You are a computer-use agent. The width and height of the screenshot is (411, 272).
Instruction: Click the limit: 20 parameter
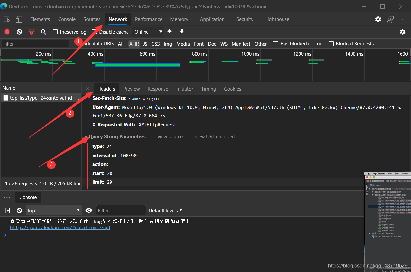tap(102, 182)
